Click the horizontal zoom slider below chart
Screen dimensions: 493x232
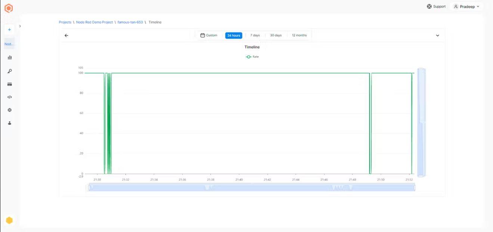pyautogui.click(x=251, y=188)
